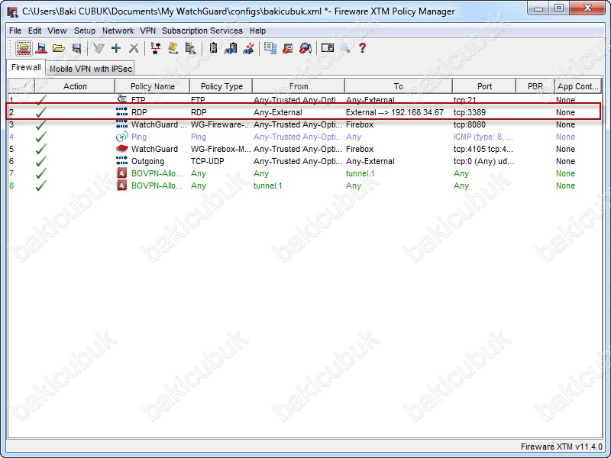Click the Ping policy row icon
The image size is (611, 458).
122,137
